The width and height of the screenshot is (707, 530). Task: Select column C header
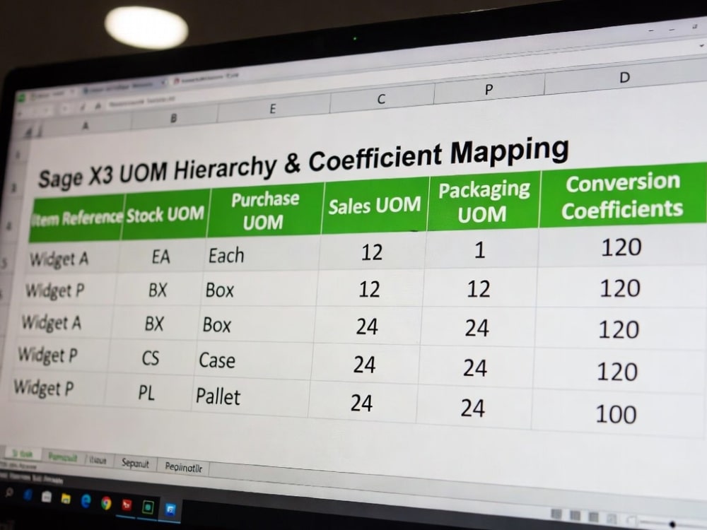(381, 99)
